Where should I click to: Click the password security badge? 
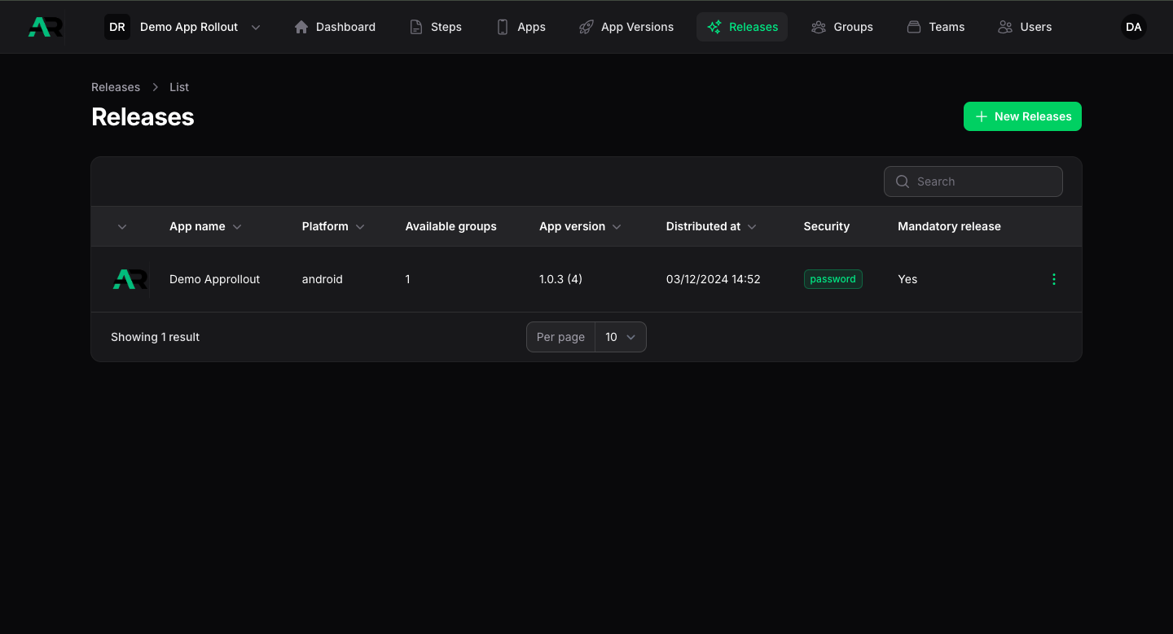(x=833, y=279)
